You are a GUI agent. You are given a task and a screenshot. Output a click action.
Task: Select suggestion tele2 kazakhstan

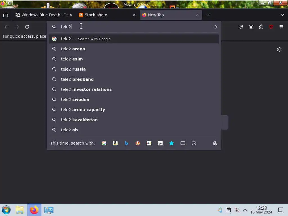(x=134, y=120)
